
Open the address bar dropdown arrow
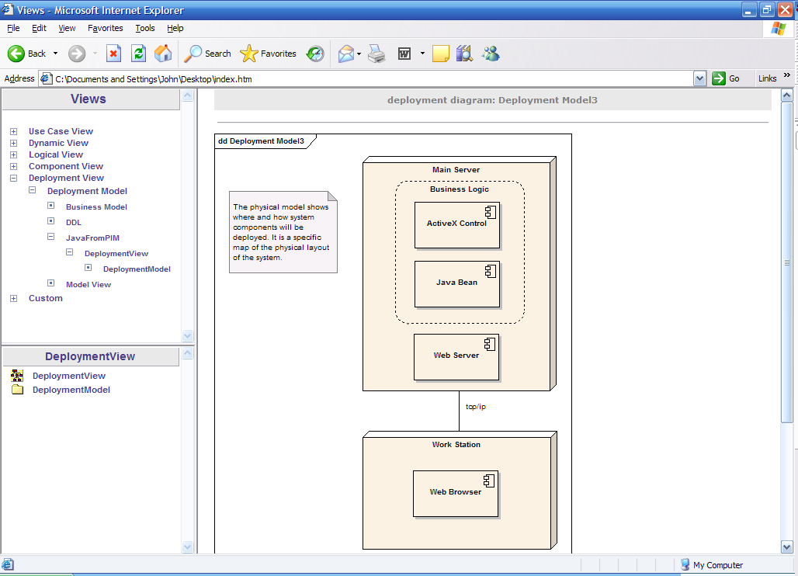699,79
